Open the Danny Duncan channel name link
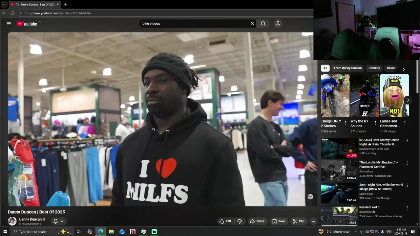 [31, 219]
